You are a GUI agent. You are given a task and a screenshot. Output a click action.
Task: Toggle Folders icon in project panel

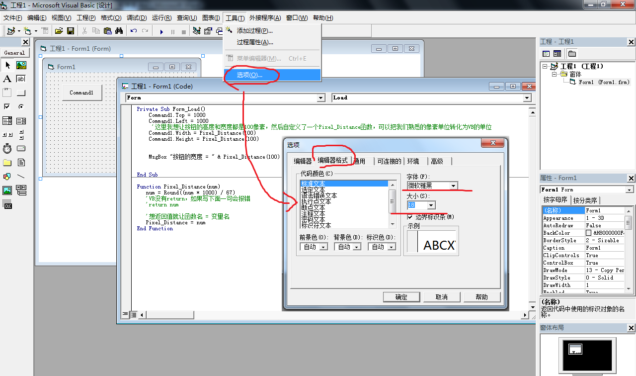tap(572, 54)
